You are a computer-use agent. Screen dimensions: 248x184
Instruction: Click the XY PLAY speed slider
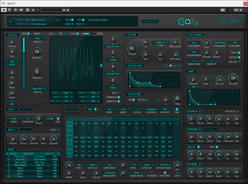coord(88,34)
